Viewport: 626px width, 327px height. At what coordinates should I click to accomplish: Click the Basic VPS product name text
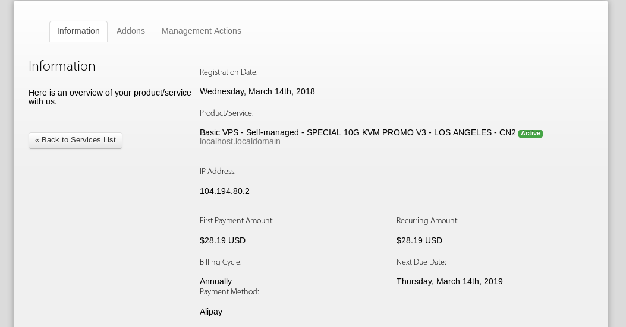point(357,132)
